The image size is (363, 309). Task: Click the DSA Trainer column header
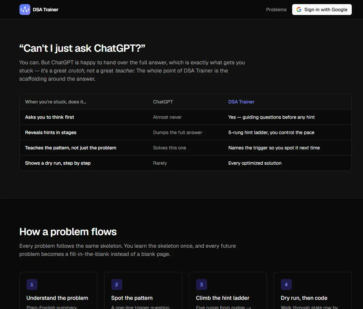pos(241,102)
